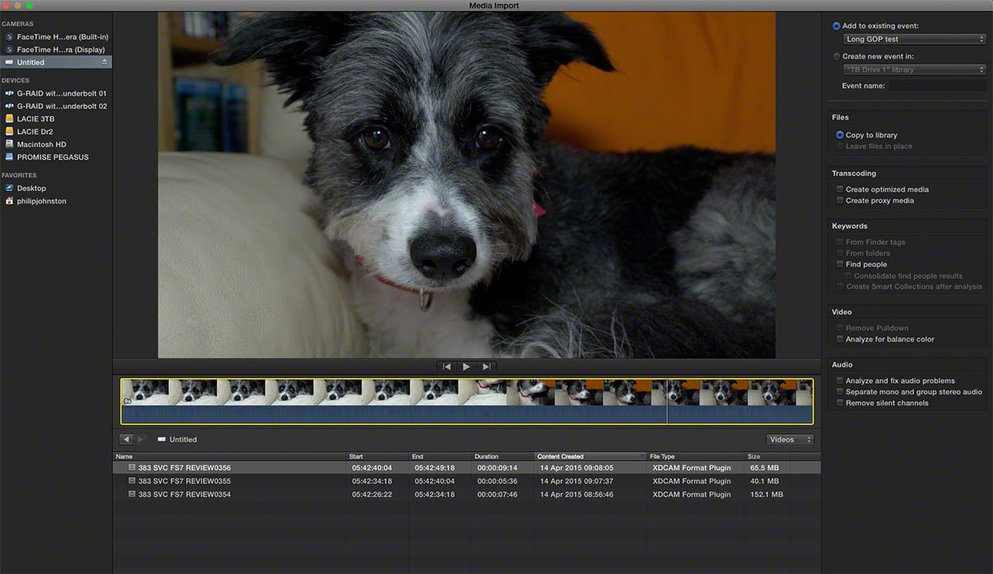
Task: Click clip icon for REVIEW0355 row
Action: (132, 481)
